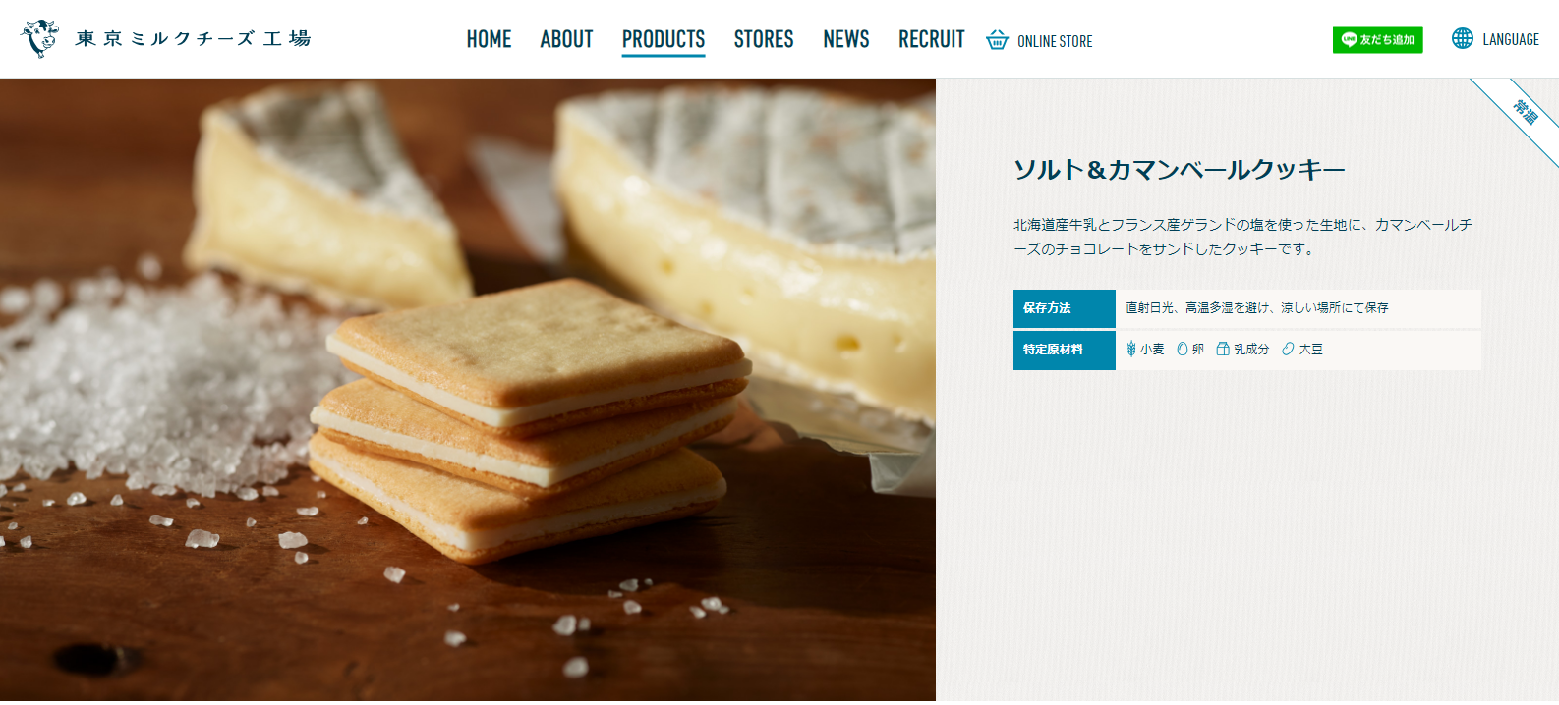Click the LINE speech bubble icon

click(x=1349, y=39)
